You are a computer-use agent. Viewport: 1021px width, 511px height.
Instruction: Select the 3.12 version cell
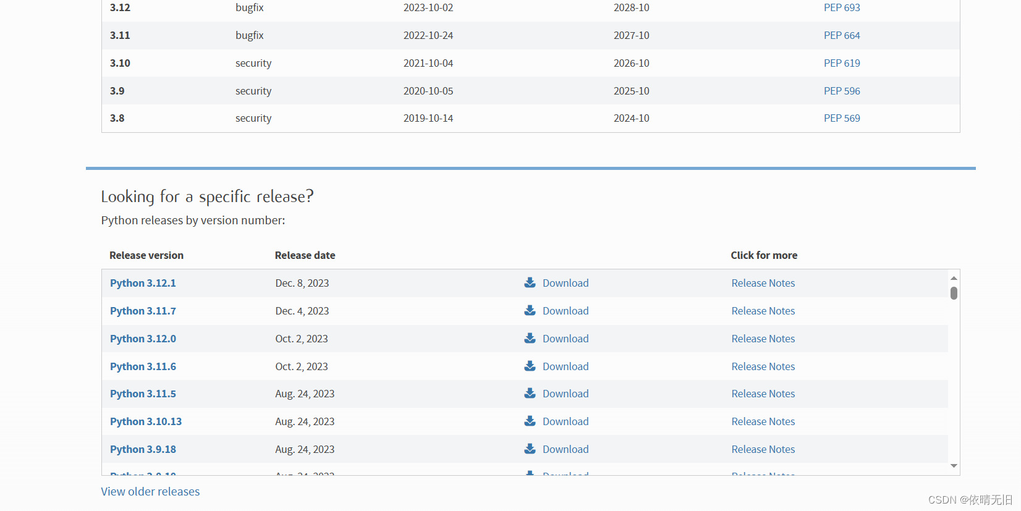point(120,7)
